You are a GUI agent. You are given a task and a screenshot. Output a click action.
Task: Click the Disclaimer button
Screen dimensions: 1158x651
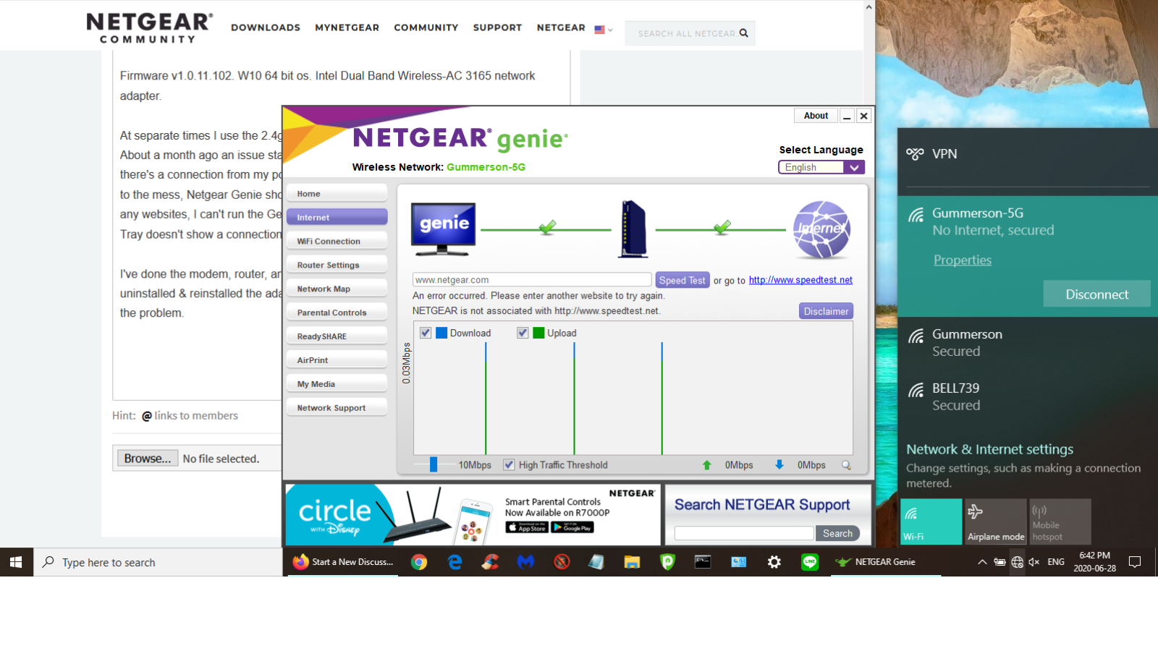click(x=826, y=311)
